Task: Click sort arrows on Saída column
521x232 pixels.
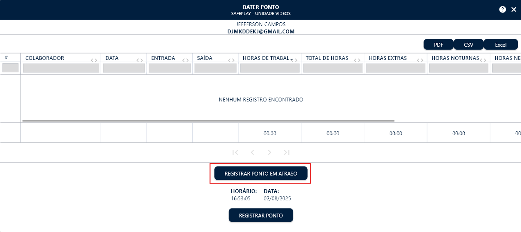Action: (231, 60)
